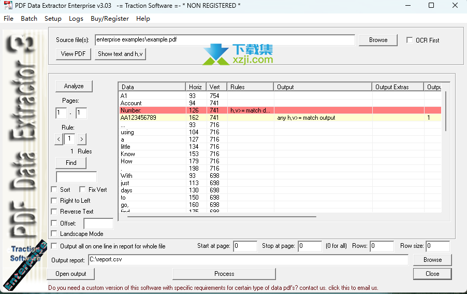Viewport: 467px width, 294px height.
Task: Click the Horiz column header
Action: click(196, 87)
